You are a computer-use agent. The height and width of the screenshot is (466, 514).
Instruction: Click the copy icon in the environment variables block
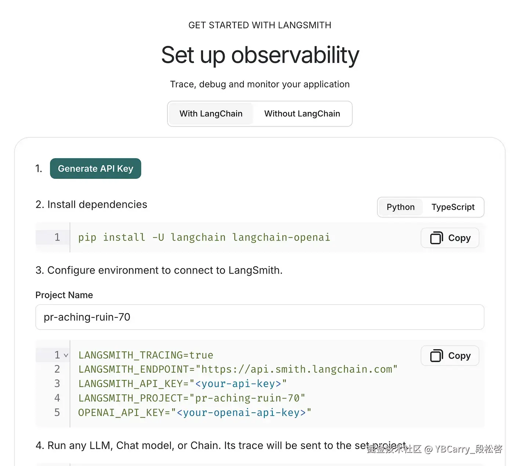click(436, 356)
